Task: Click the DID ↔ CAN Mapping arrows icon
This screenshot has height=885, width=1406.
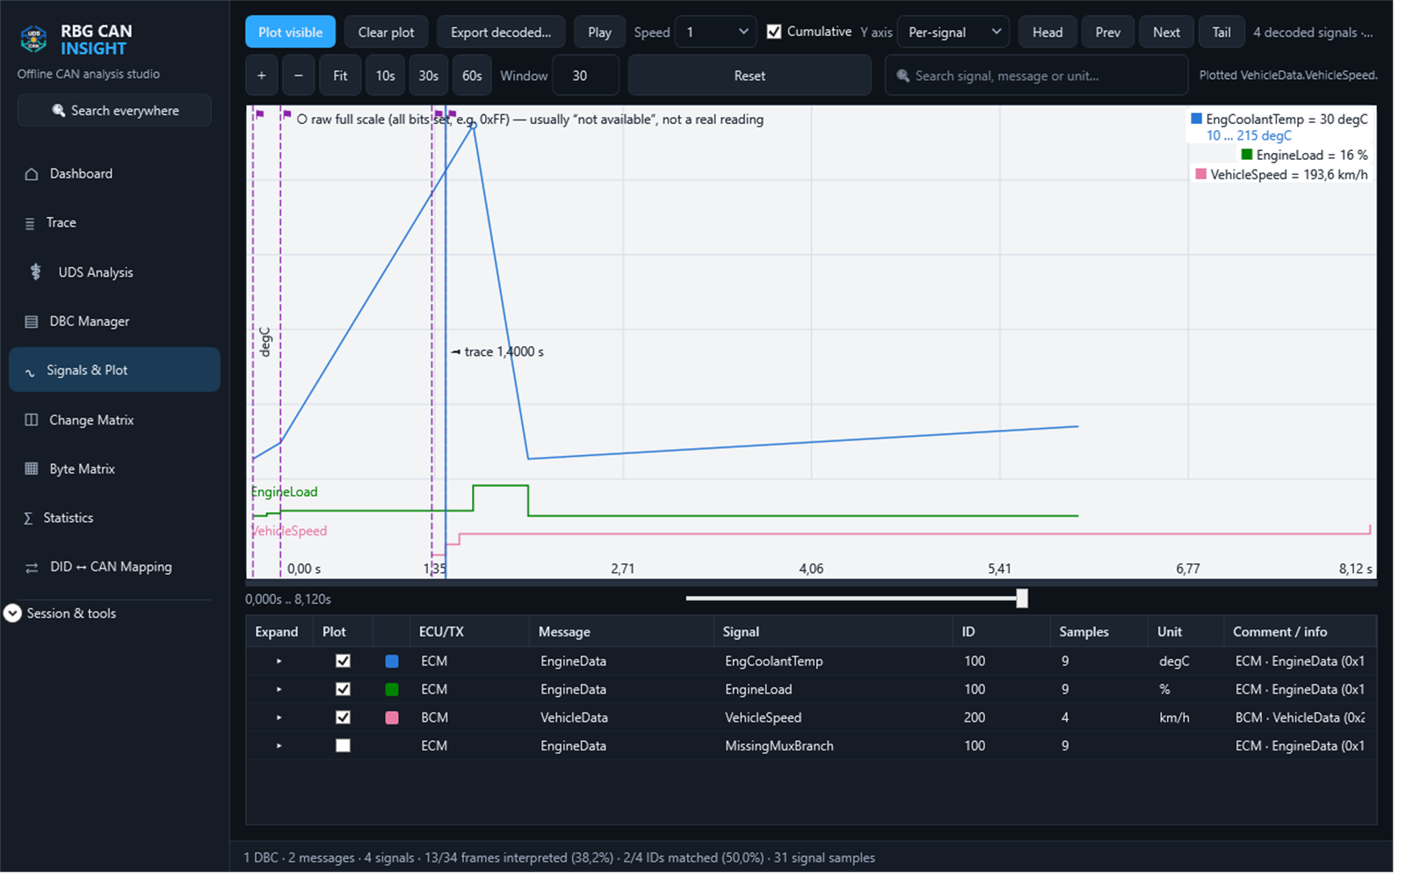Action: click(32, 568)
